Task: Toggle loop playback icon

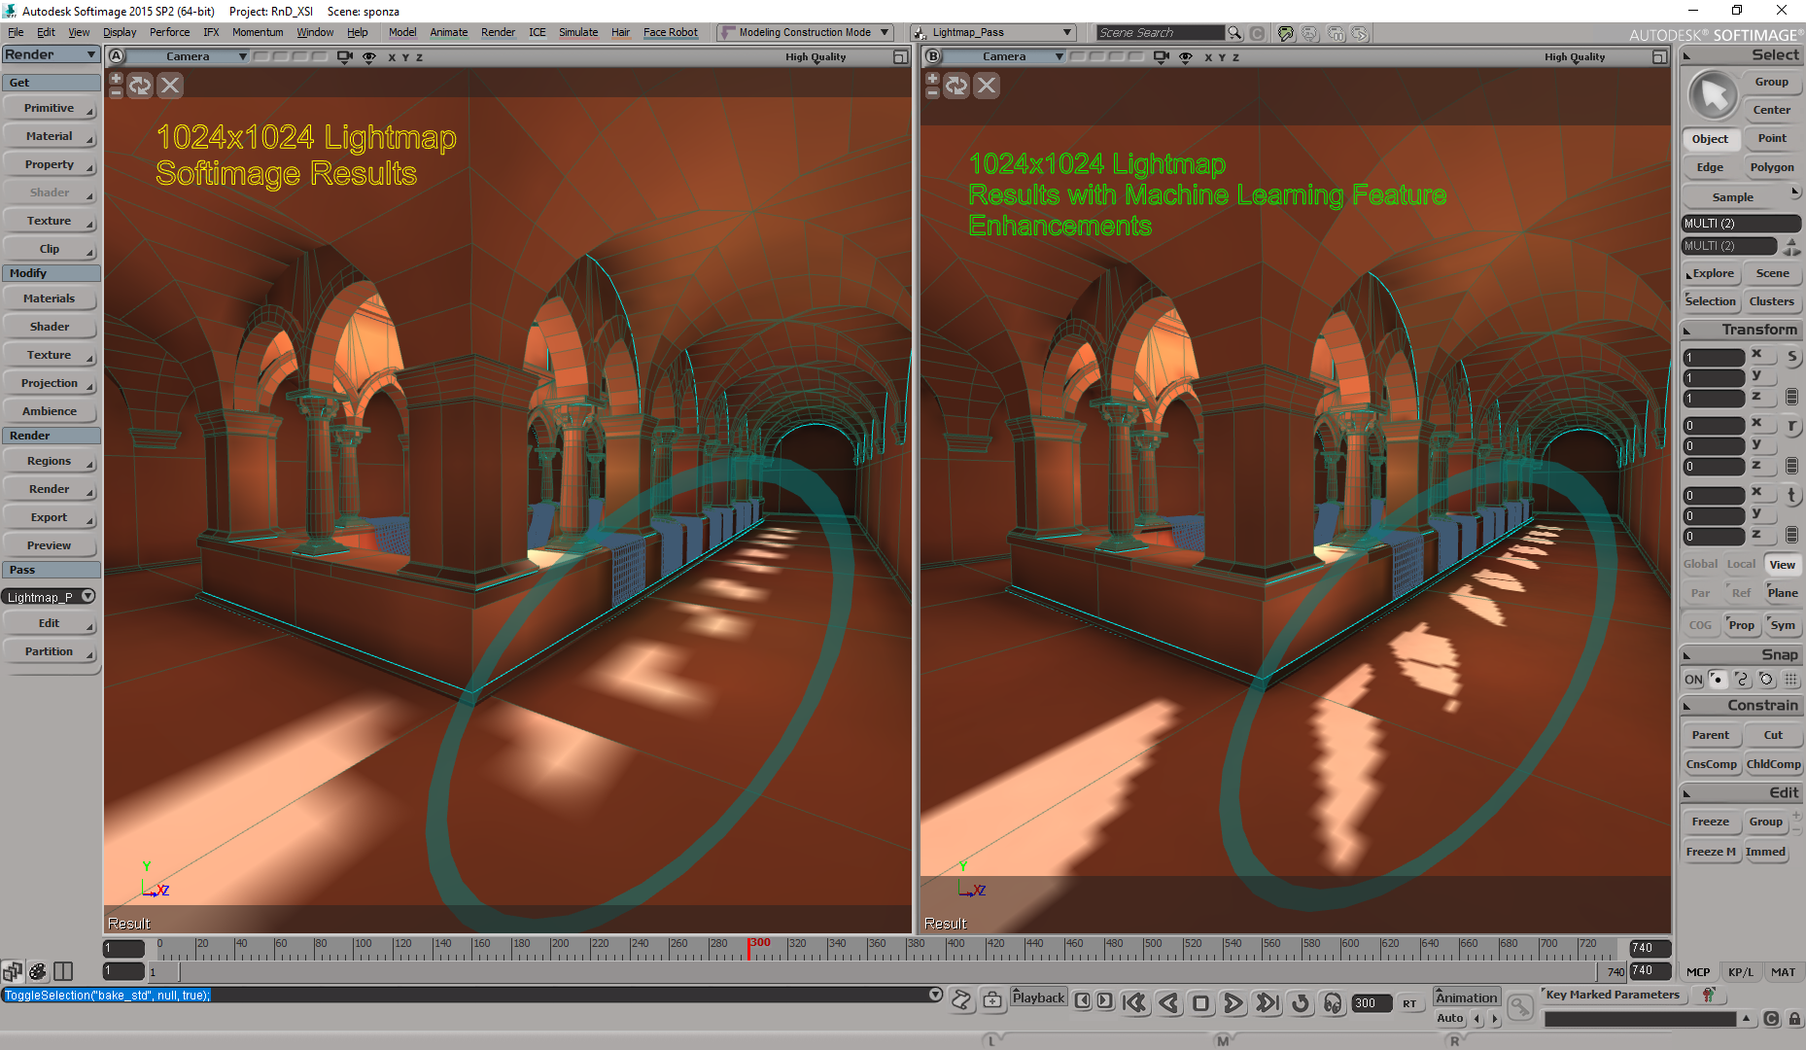Action: point(1301,1003)
